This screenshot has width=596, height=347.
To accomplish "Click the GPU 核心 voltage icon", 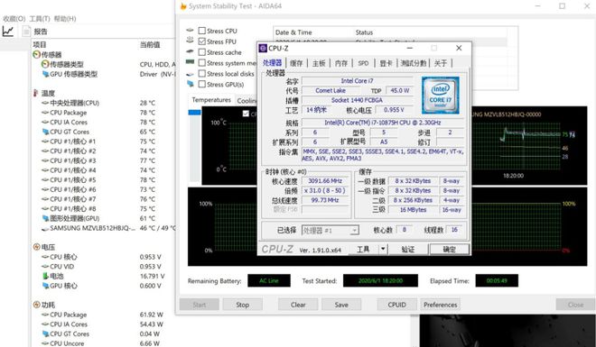I will (x=45, y=286).
